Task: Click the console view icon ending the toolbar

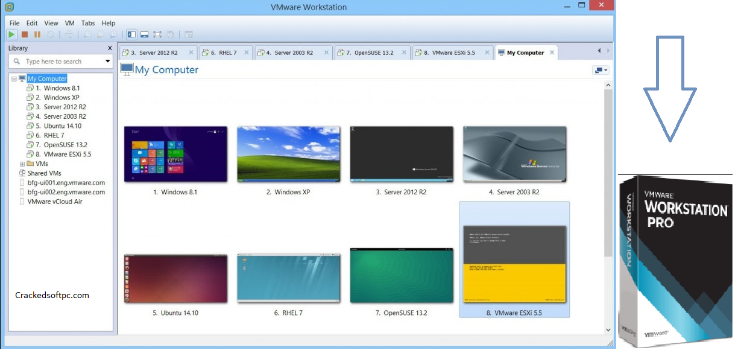Action: [x=189, y=34]
